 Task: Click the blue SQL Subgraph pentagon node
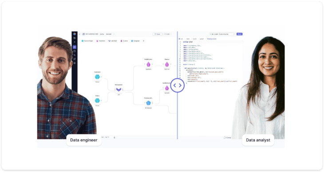pyautogui.click(x=148, y=103)
